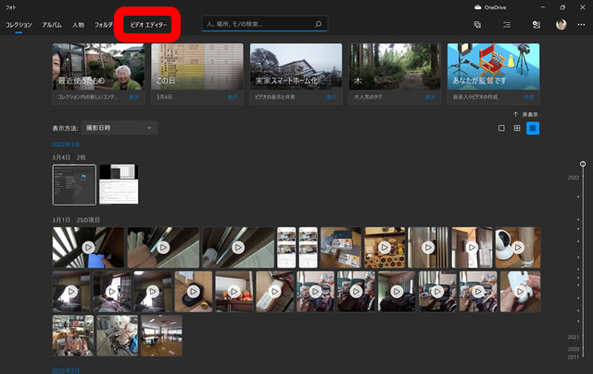Screen dimensions: 593x374
Task: Open the 人物 tab
Action: tap(78, 25)
